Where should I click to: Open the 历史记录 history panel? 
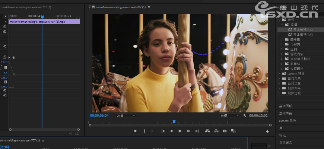point(286,143)
